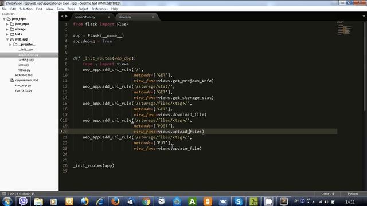Click the editor vertical scrollbar

[365, 66]
